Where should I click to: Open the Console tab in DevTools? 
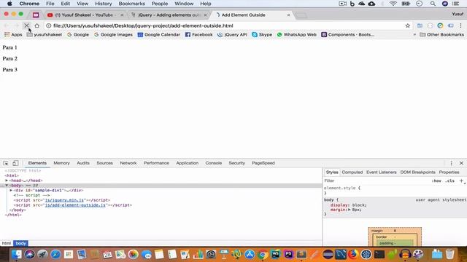pos(214,163)
